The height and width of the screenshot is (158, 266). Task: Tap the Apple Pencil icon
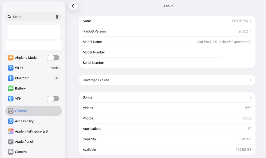point(10,142)
